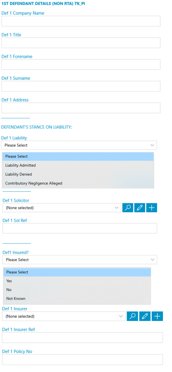The height and width of the screenshot is (372, 172).
Task: Expand the Def 1 Liability dropdown
Action: coord(79,145)
